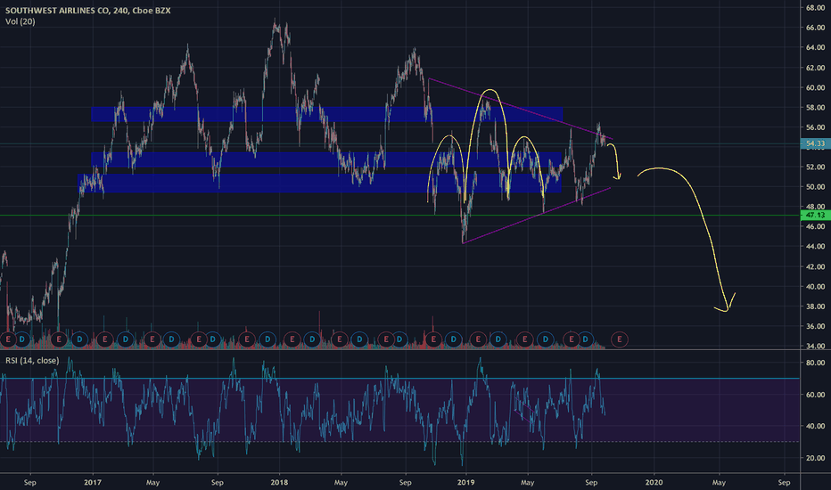Click the 64.00 price axis label
This screenshot has width=831, height=490.
pos(815,48)
